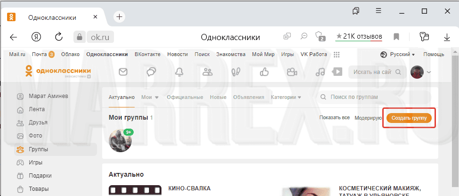
Task: Click the padlock site security icon
Action: [79, 37]
